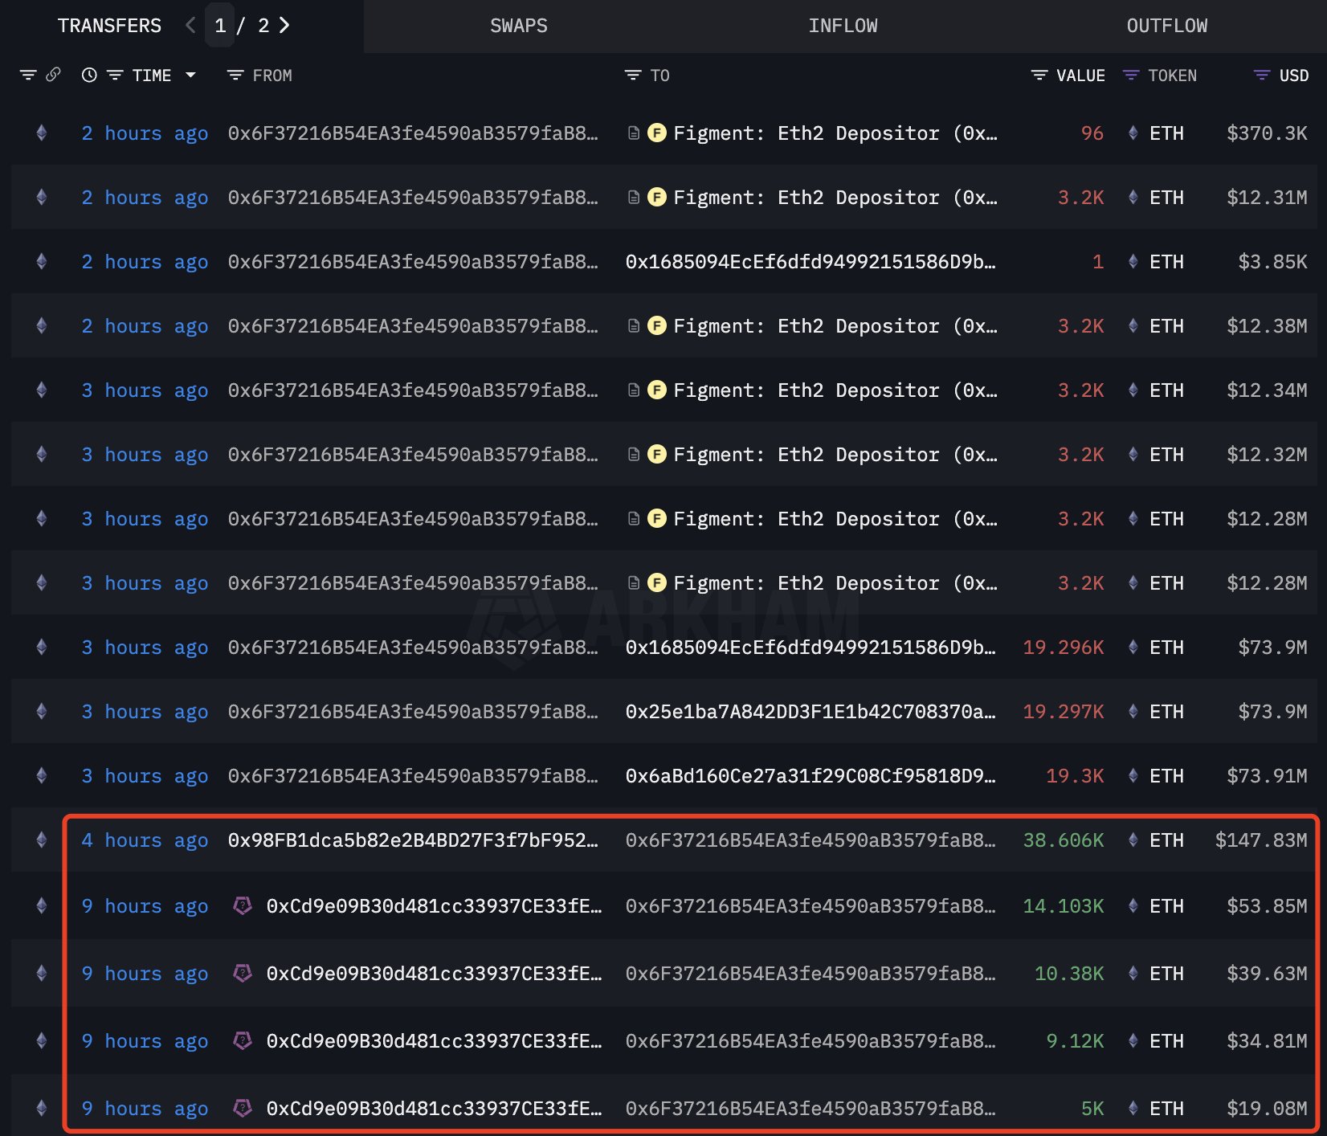Open the TO column filter icon
Image resolution: width=1327 pixels, height=1136 pixels.
point(631,75)
